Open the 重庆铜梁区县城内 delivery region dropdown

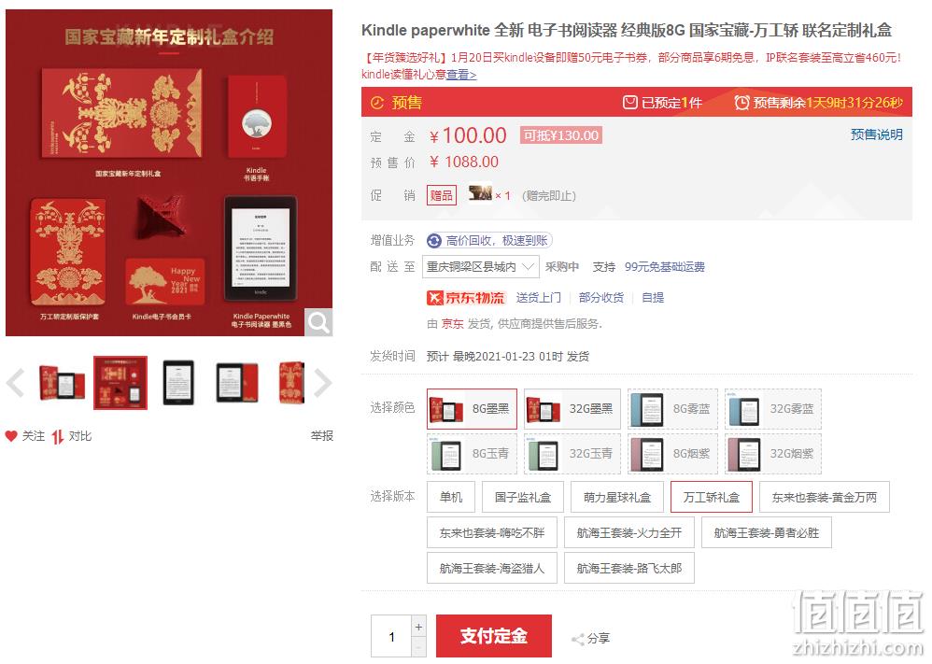(480, 267)
